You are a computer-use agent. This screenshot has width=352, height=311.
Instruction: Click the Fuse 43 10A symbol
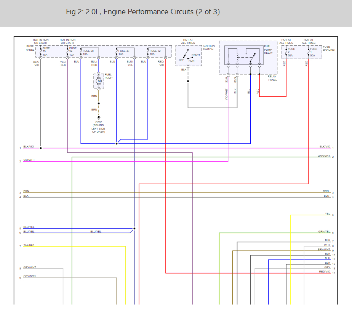point(117,53)
